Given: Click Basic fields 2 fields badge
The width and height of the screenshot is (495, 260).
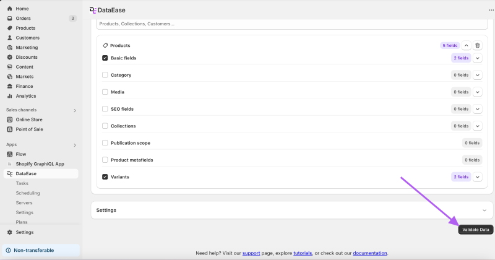Looking at the screenshot, I should pyautogui.click(x=461, y=58).
